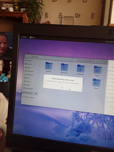Expand the view options dropdown arrow
This screenshot has height=152, width=114.
[x=97, y=61]
